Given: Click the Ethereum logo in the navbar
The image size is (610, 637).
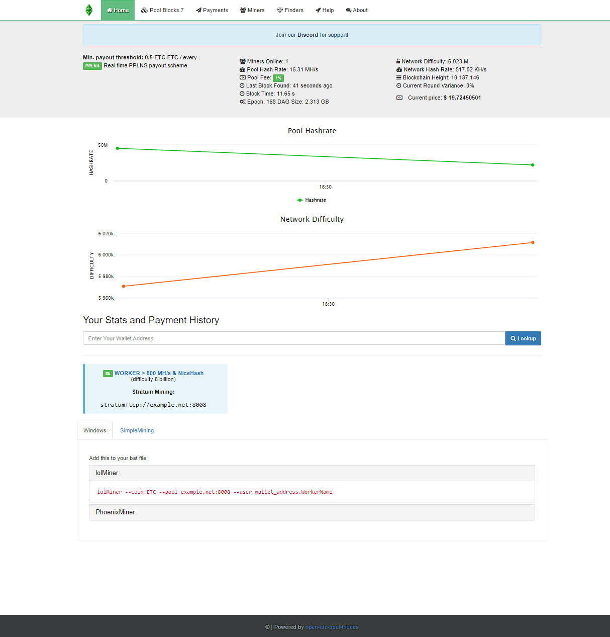Looking at the screenshot, I should (89, 10).
